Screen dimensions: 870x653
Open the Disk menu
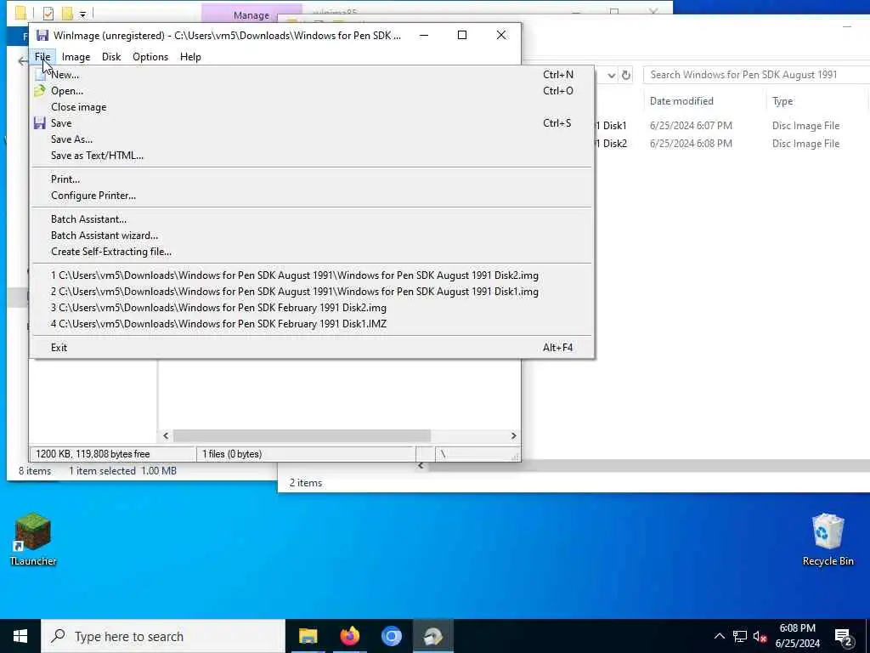click(x=111, y=57)
